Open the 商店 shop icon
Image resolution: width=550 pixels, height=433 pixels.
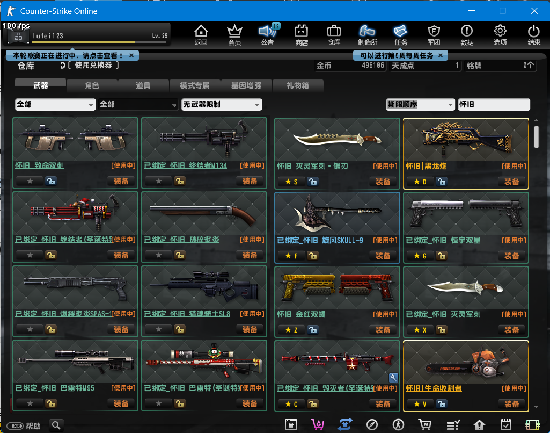(302, 35)
